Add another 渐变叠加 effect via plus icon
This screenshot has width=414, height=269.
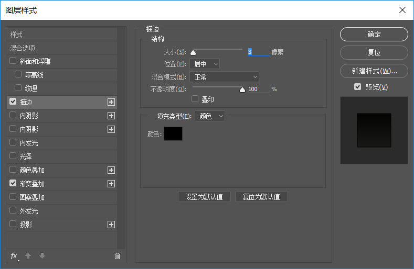111,184
